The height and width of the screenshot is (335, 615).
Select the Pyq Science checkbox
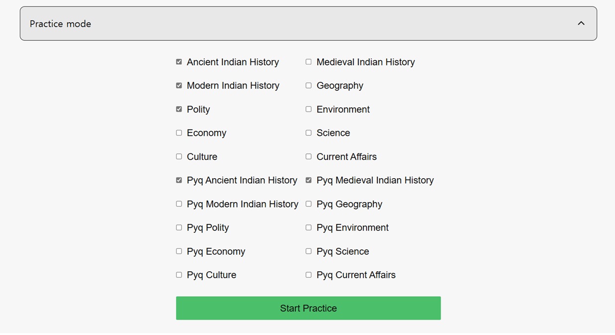point(309,251)
